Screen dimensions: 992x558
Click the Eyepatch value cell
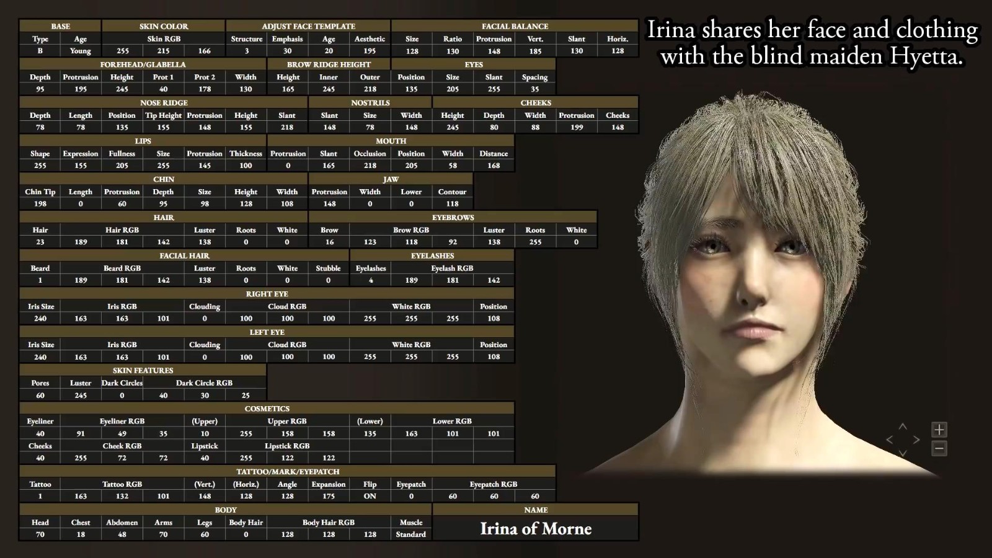pyautogui.click(x=410, y=496)
